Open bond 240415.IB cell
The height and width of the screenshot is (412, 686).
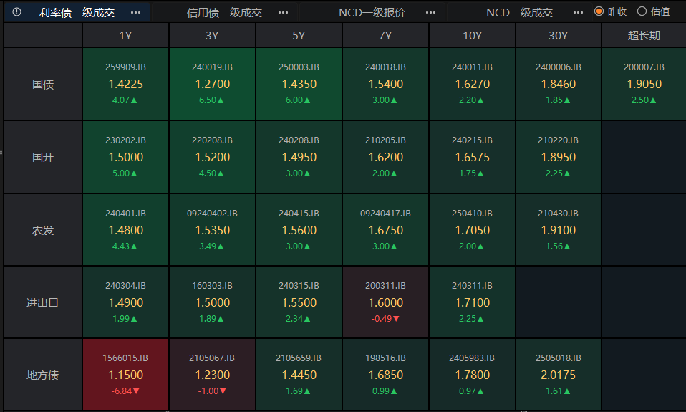tap(299, 230)
